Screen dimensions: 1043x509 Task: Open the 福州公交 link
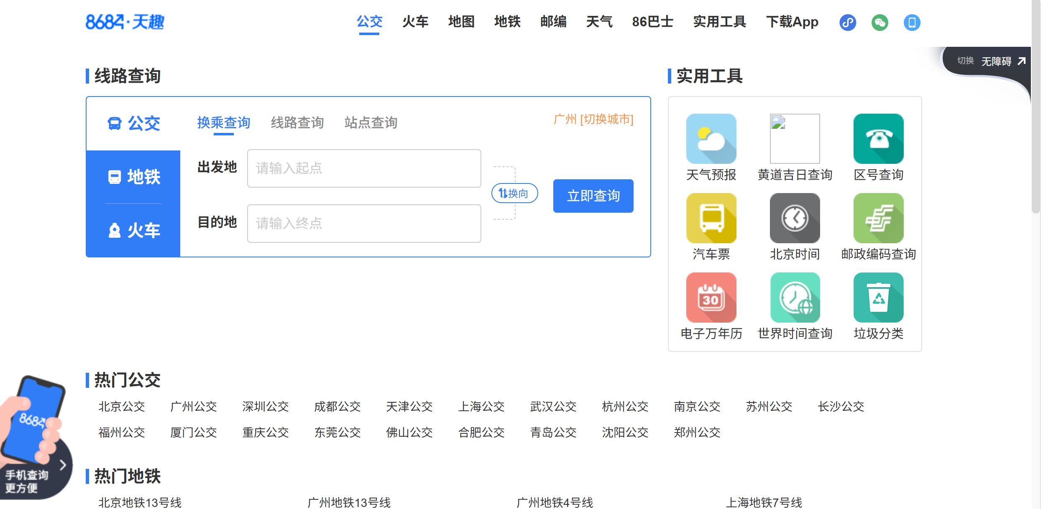pos(122,432)
